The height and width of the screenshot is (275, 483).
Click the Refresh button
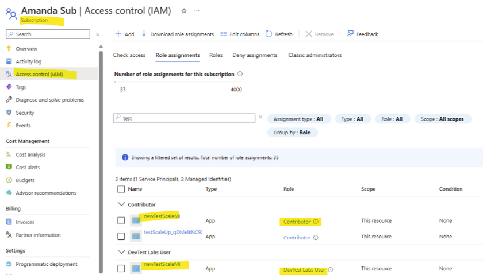(279, 34)
